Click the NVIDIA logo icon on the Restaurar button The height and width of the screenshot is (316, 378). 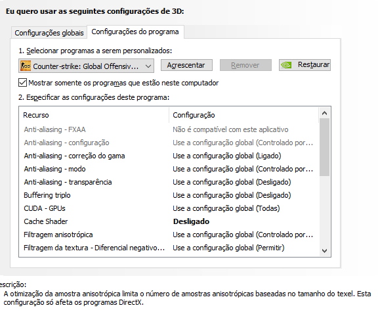286,65
